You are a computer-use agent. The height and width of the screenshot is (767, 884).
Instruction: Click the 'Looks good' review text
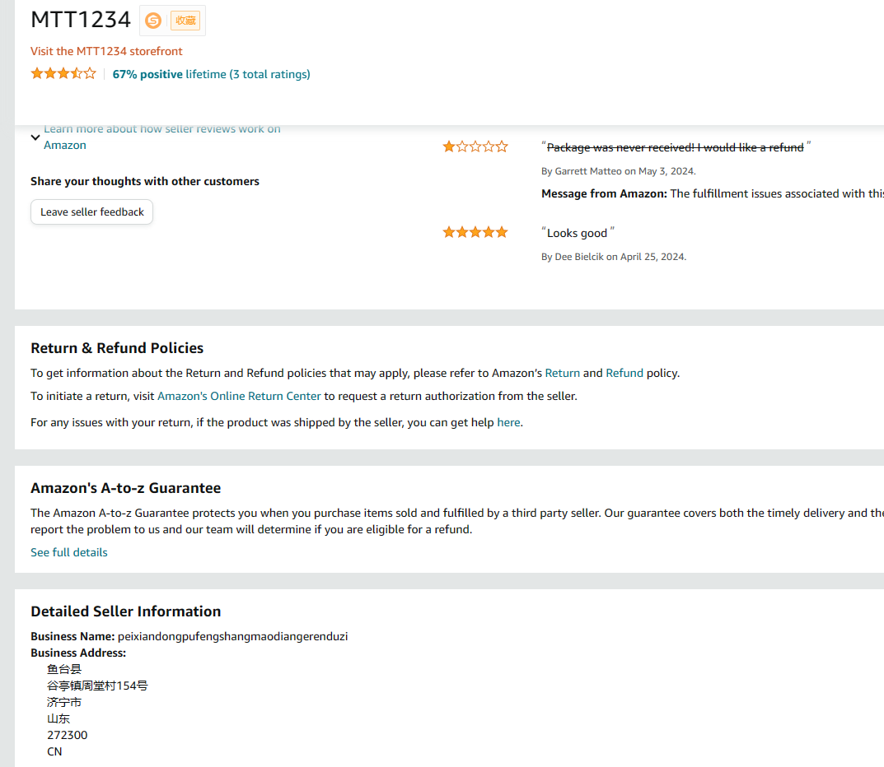point(577,233)
